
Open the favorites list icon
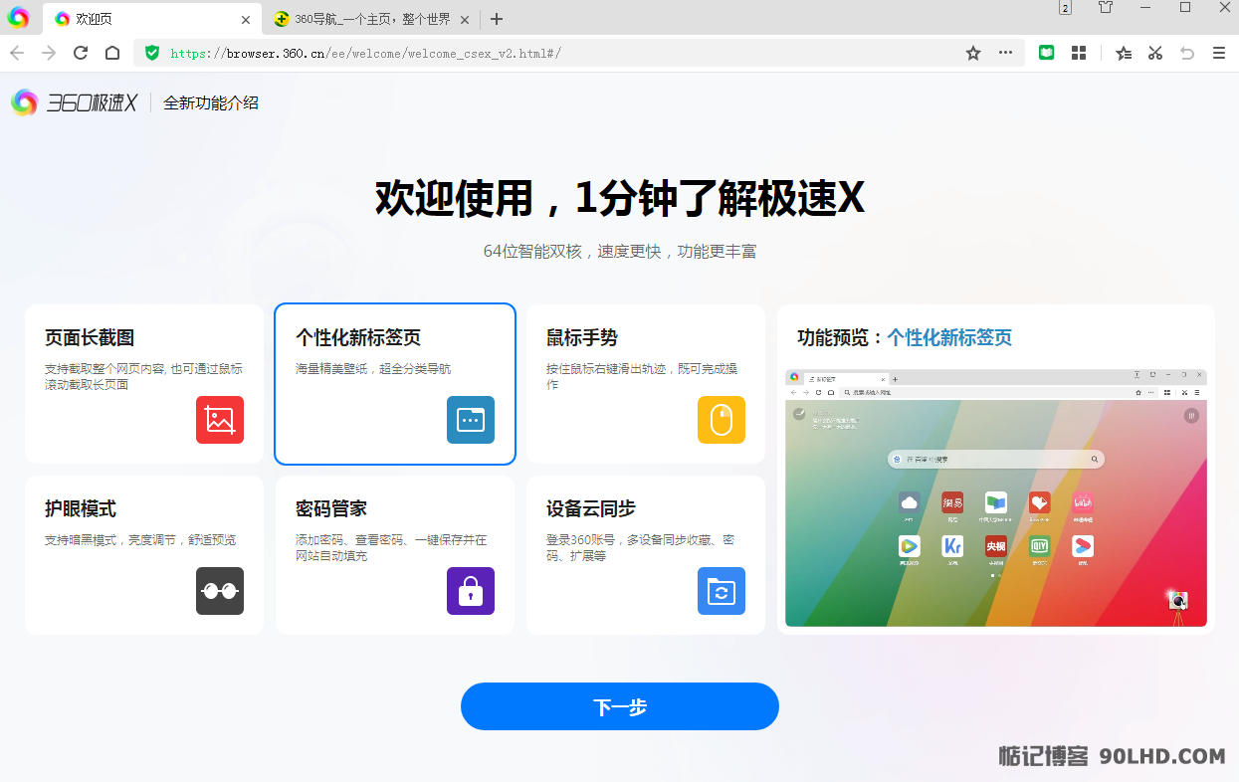1124,53
